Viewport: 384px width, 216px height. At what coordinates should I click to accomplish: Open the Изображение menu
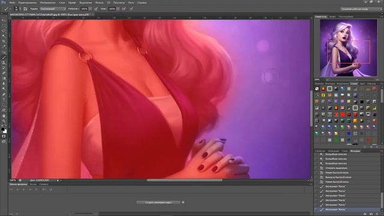47,2
